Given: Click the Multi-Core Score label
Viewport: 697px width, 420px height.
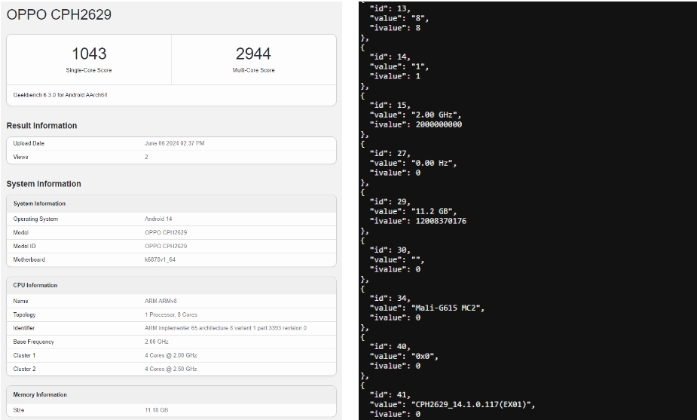Looking at the screenshot, I should tap(253, 70).
